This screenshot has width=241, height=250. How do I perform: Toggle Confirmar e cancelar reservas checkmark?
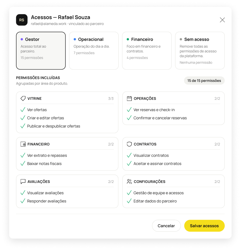pos(129,118)
